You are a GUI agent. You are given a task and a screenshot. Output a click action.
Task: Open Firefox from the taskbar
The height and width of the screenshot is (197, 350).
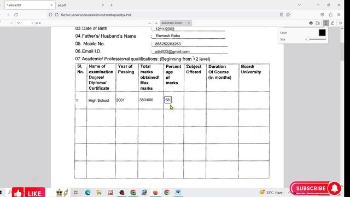[155, 192]
